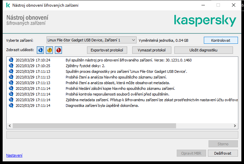Viewport: 244px width, 164px height.
Task: Toggle critical error events filter icon
Action: [58, 50]
